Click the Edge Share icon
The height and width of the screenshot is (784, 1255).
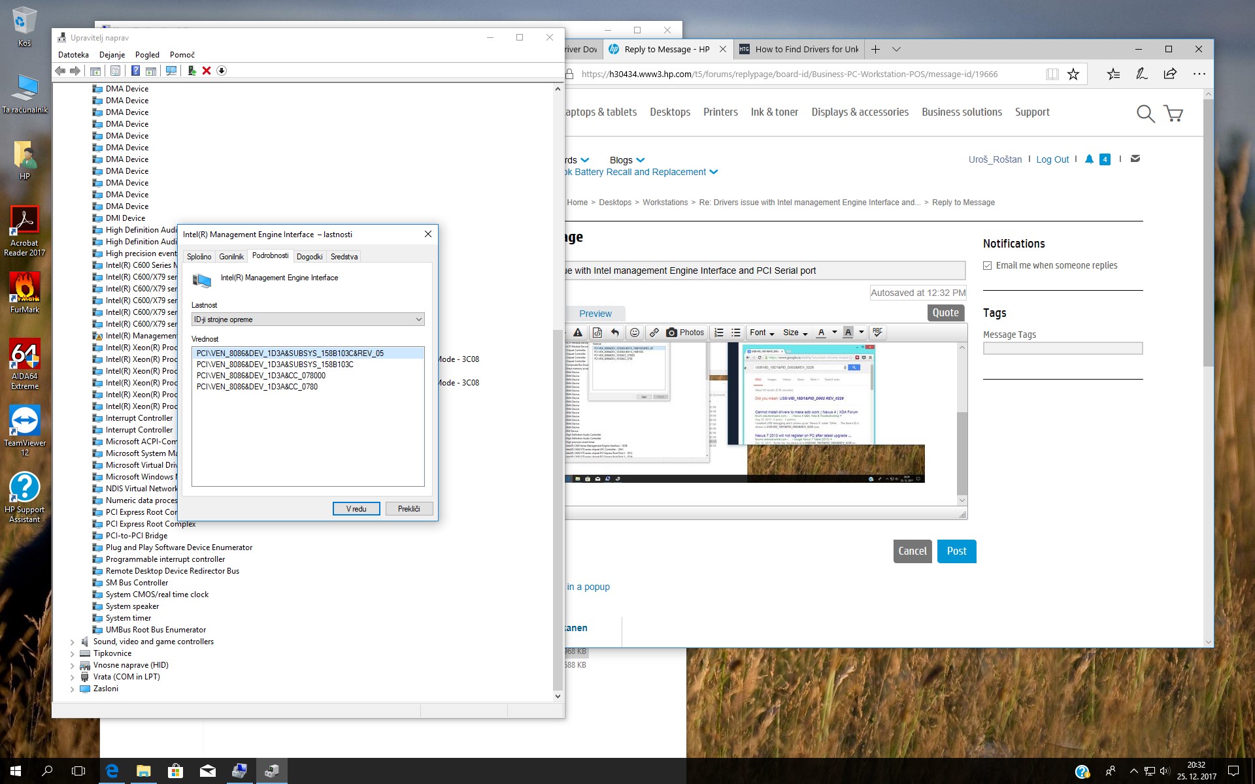point(1170,74)
